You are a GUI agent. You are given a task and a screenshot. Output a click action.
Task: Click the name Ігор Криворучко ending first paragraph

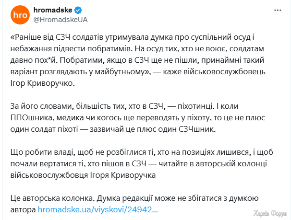[43, 83]
